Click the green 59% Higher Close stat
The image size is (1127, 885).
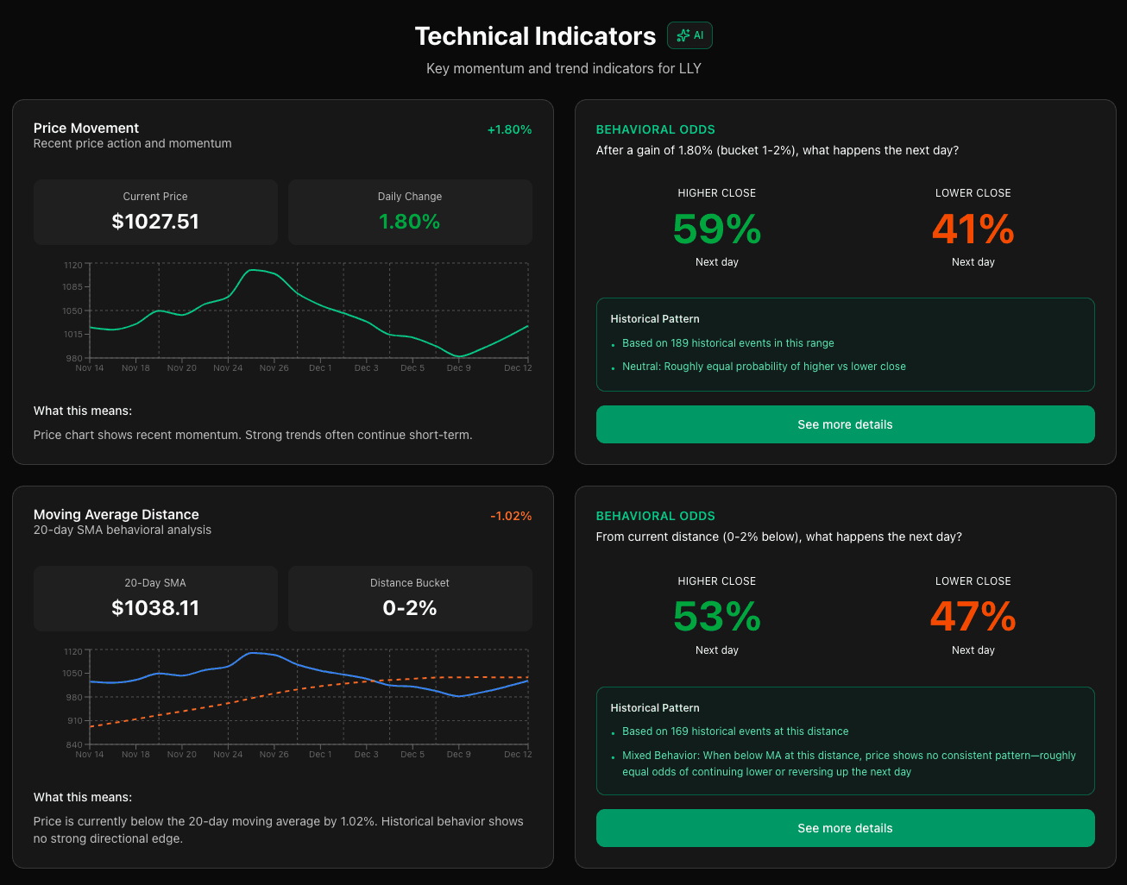[716, 229]
